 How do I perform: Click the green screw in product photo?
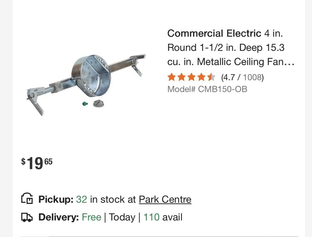pyautogui.click(x=85, y=104)
